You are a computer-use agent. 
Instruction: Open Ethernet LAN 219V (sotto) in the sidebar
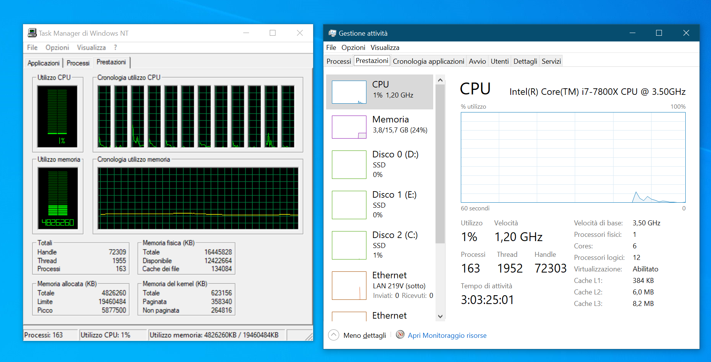point(380,285)
